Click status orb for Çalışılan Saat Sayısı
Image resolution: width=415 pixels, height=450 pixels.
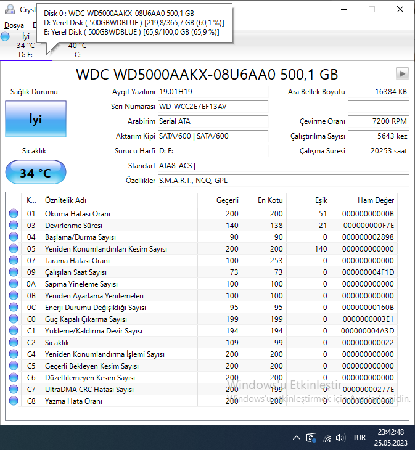[x=14, y=272]
